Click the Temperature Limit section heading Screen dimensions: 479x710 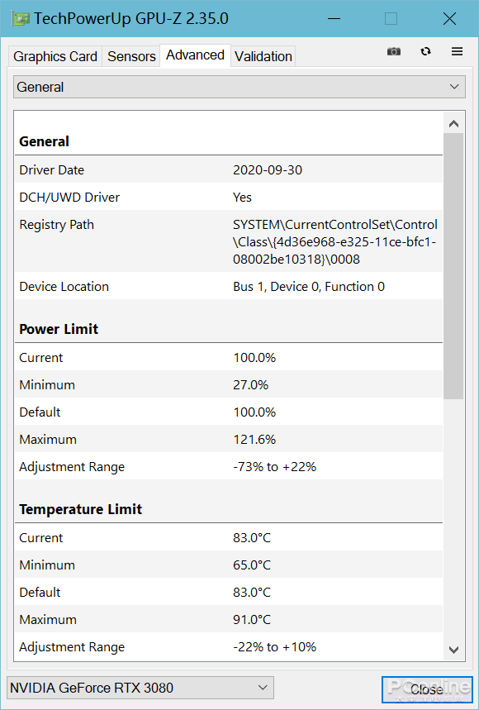80,509
